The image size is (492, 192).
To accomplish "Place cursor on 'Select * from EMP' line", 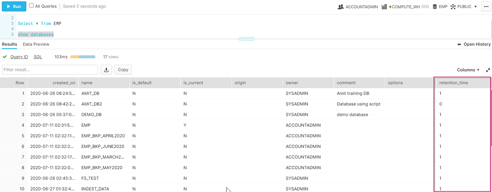I will click(x=40, y=23).
